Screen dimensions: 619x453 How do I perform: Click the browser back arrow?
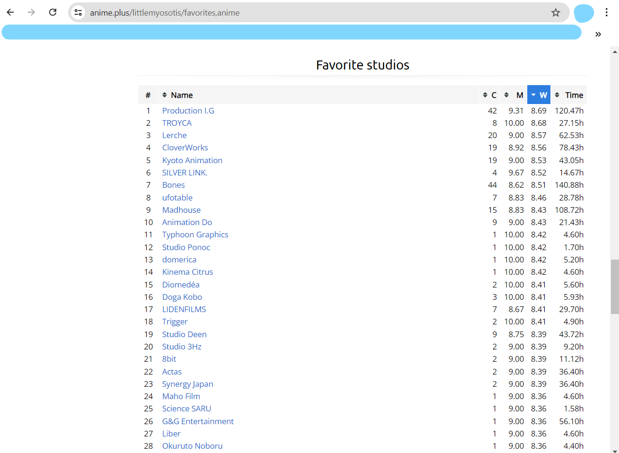tap(10, 12)
